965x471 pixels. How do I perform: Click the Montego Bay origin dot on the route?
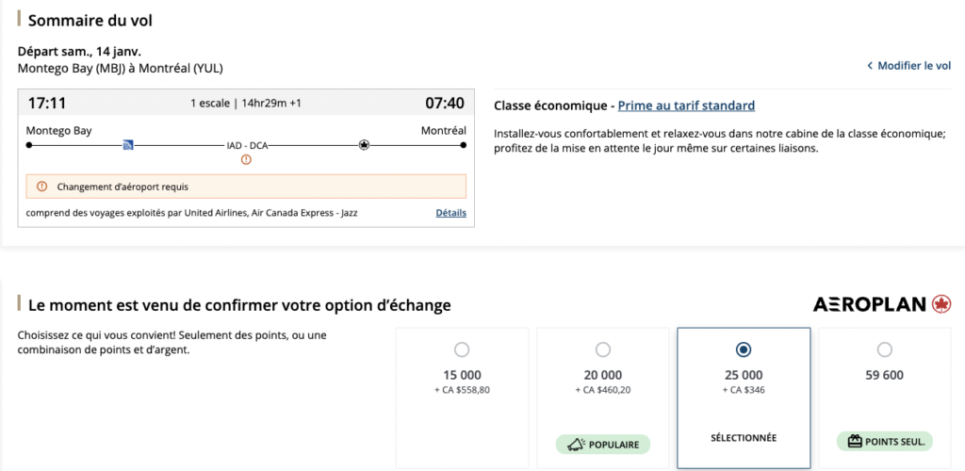(29, 145)
